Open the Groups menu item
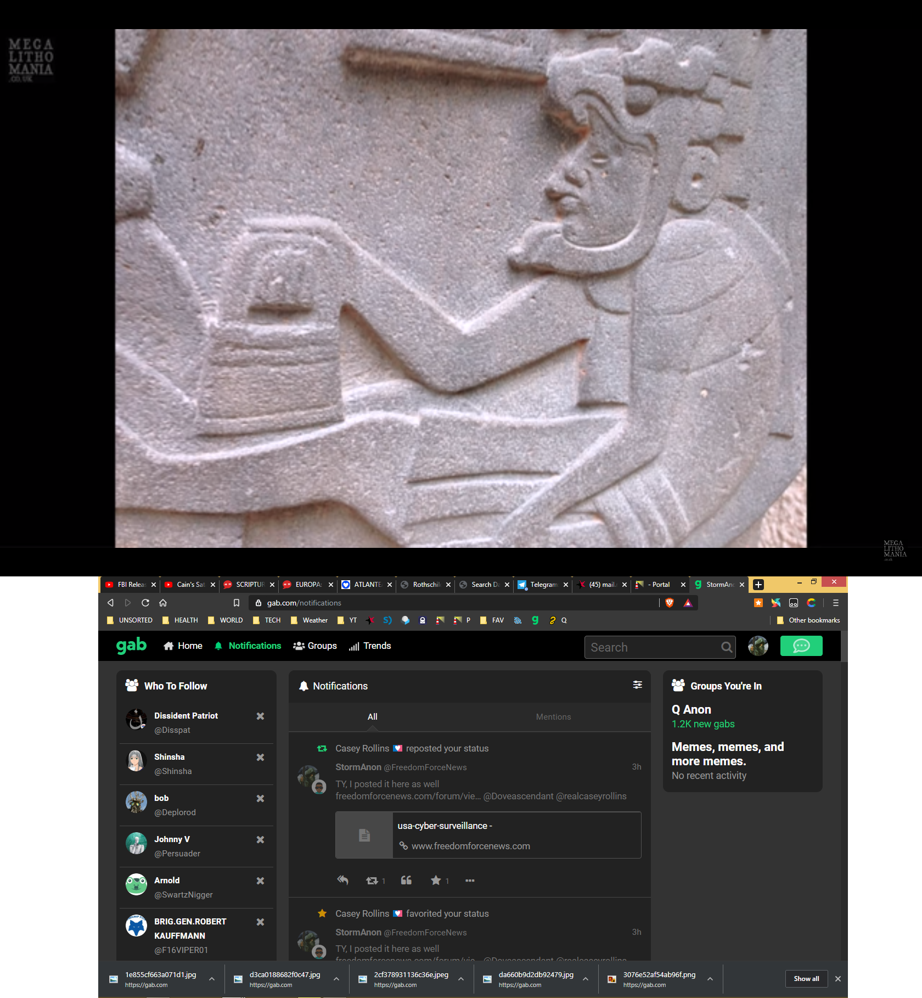The height and width of the screenshot is (998, 922). click(x=315, y=646)
